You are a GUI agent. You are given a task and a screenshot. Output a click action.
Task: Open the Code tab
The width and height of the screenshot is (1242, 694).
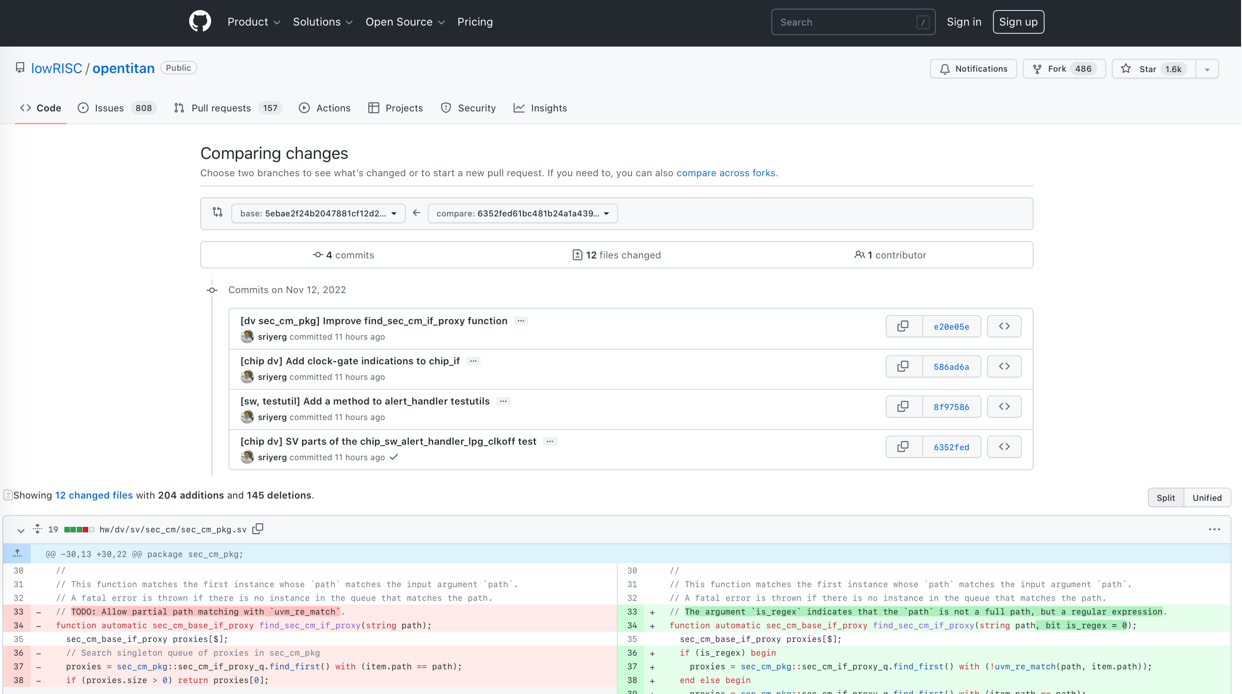click(40, 107)
